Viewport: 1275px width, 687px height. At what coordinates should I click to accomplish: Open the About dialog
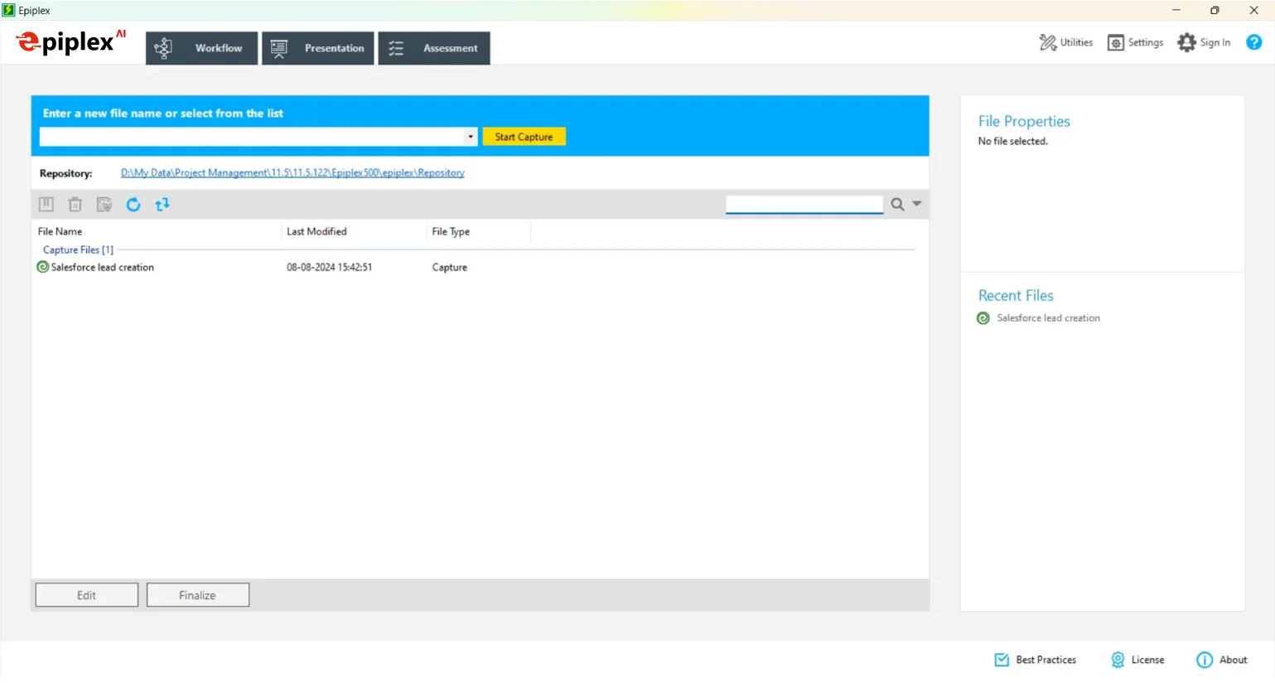click(x=1222, y=660)
